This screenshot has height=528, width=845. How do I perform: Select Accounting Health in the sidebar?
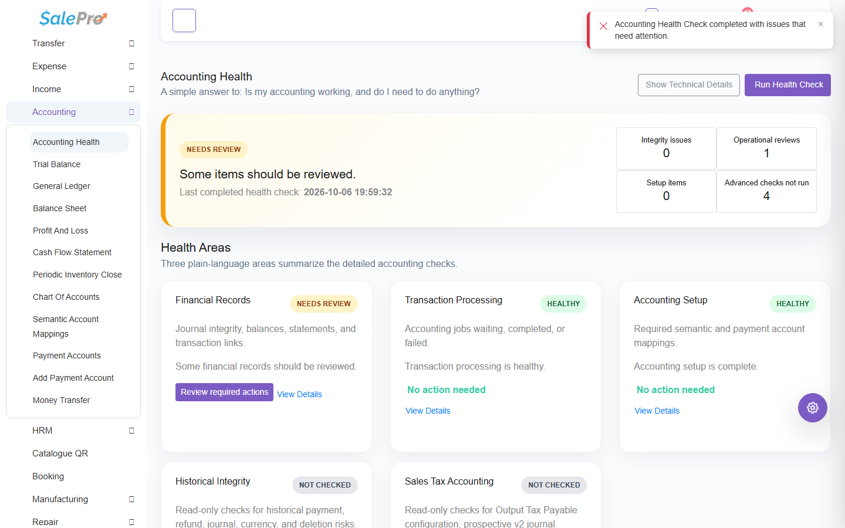(x=79, y=142)
